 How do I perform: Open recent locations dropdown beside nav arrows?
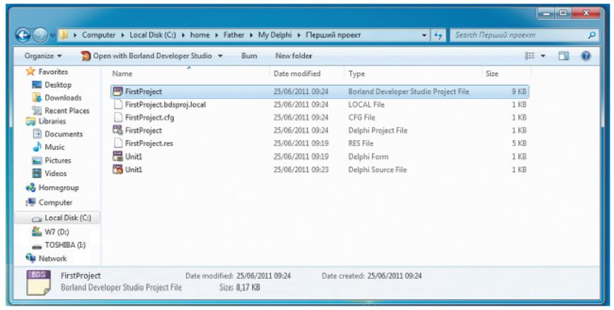[52, 36]
